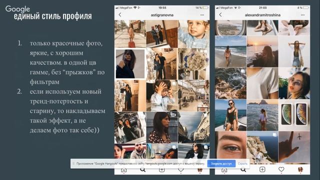Open the selfie with tinted sunglasses photo

click(294, 83)
